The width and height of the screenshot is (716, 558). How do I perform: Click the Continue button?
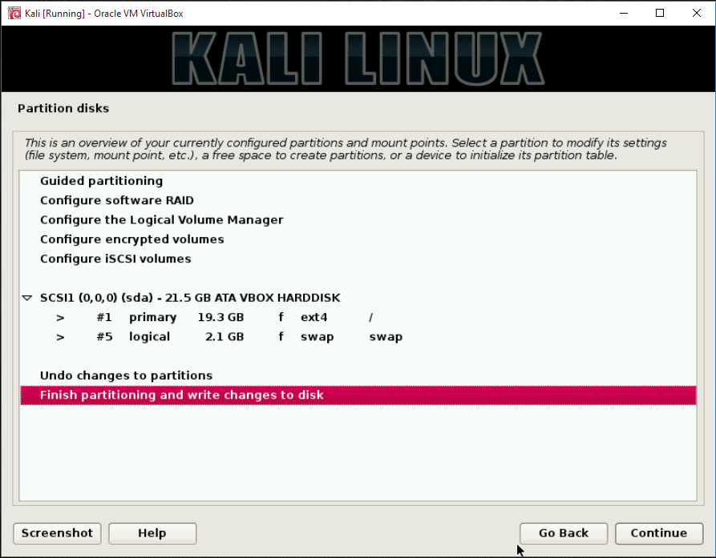(x=659, y=533)
